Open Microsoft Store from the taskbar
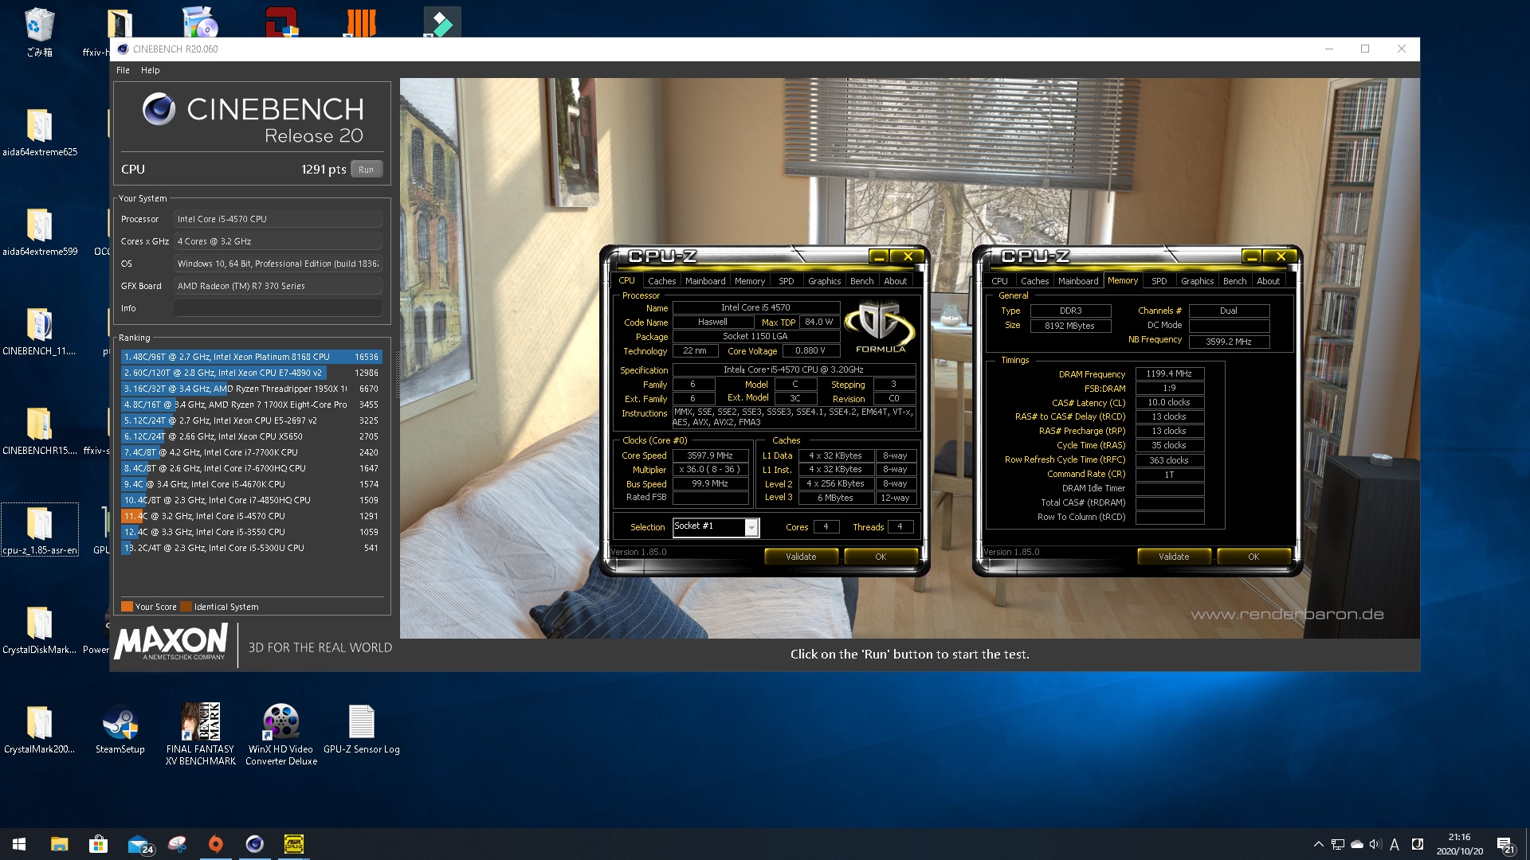Image resolution: width=1530 pixels, height=860 pixels. point(98,844)
